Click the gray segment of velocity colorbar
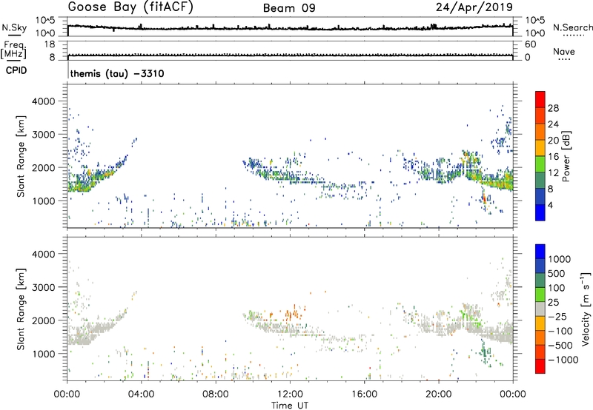Screen dimensions: 593x410 coord(540,309)
